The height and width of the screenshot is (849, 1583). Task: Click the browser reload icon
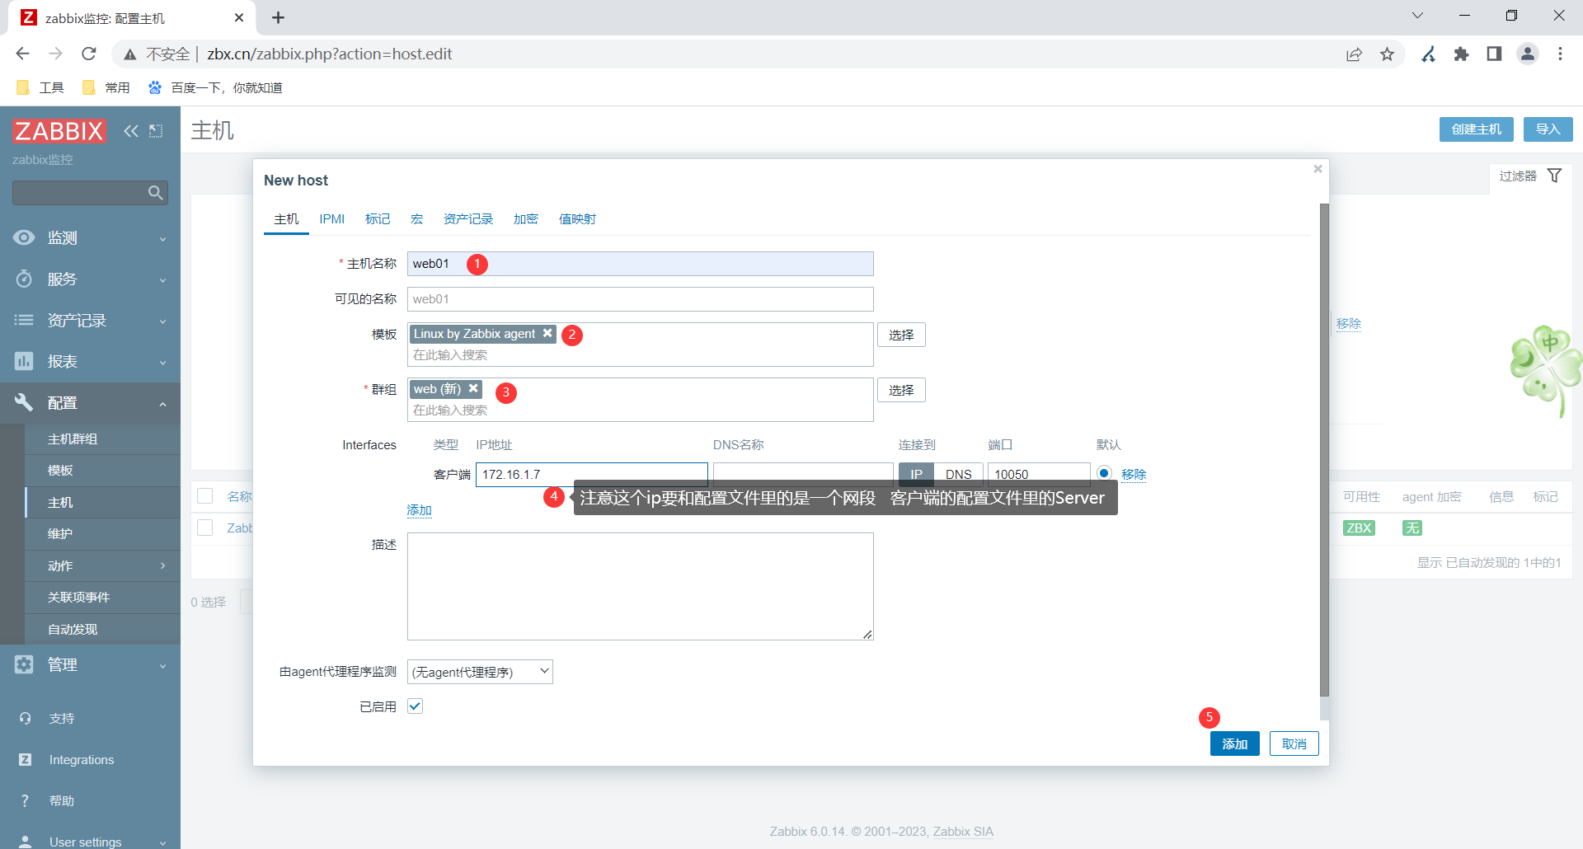click(89, 54)
